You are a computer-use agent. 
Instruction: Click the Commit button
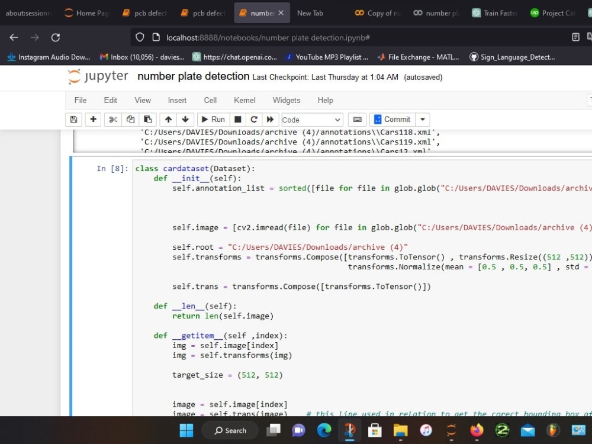pyautogui.click(x=393, y=119)
